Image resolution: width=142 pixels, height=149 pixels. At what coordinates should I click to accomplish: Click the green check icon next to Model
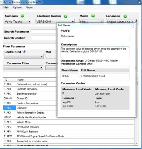pyautogui.click(x=93, y=16)
